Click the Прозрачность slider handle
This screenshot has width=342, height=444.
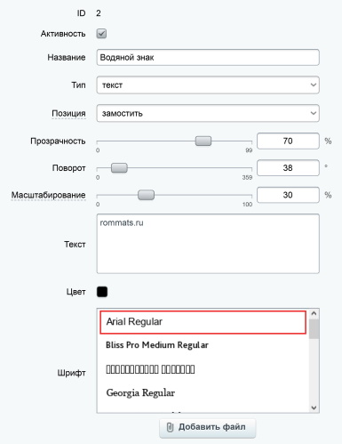(x=203, y=141)
